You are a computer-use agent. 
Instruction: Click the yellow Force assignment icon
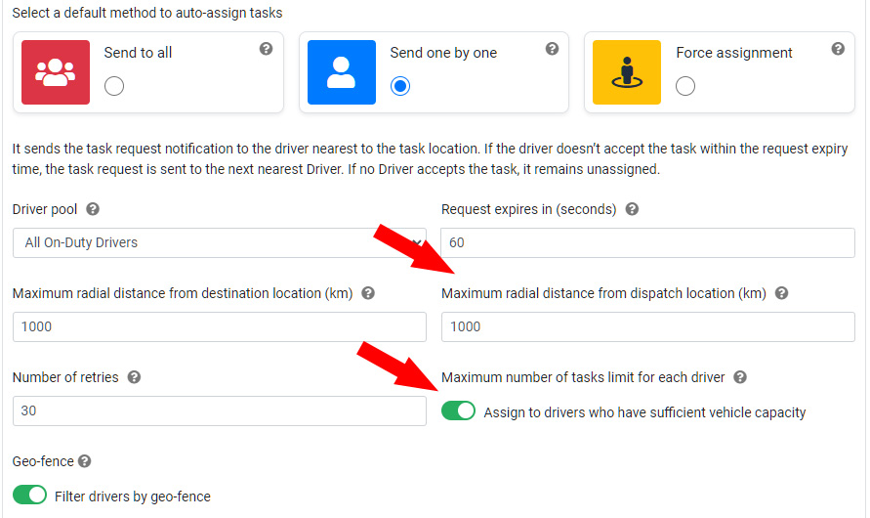tap(627, 72)
